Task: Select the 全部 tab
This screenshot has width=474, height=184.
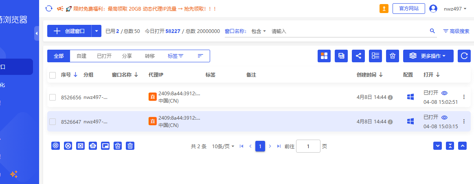Action: coord(59,56)
